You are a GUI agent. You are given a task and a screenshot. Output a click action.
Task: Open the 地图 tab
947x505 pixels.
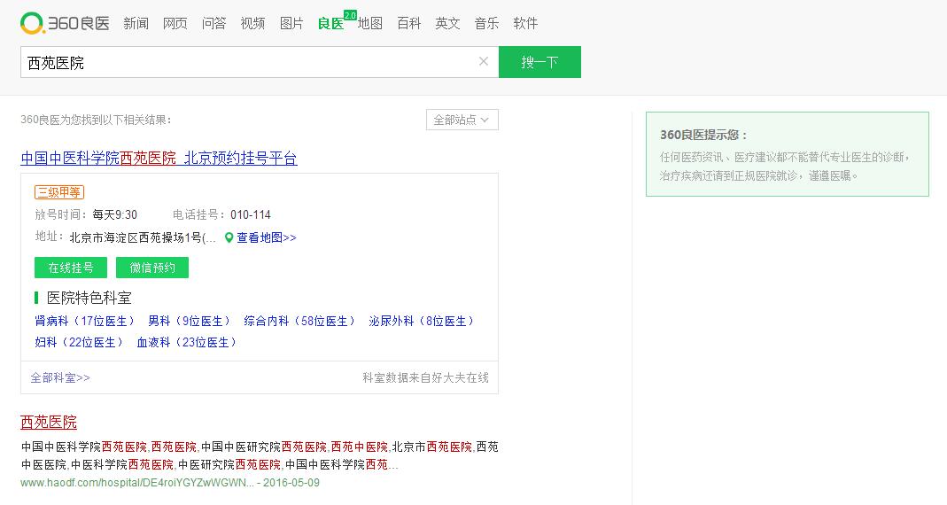click(x=369, y=24)
